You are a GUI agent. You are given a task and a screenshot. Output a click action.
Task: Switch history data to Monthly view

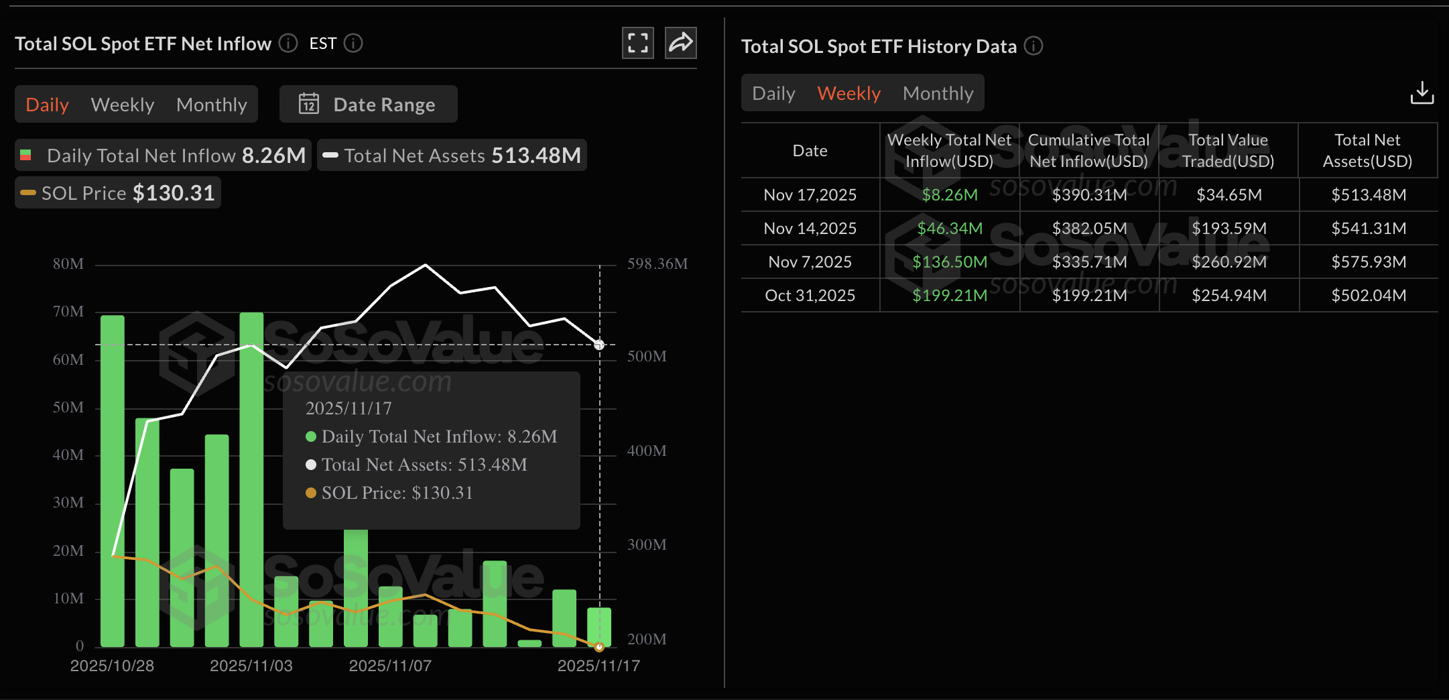pyautogui.click(x=938, y=93)
